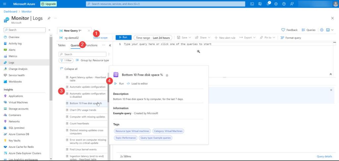Image resolution: width=339 pixels, height=161 pixels.
Task: Favorite the Bottom 10 Free disk space query
Action: (x=167, y=75)
